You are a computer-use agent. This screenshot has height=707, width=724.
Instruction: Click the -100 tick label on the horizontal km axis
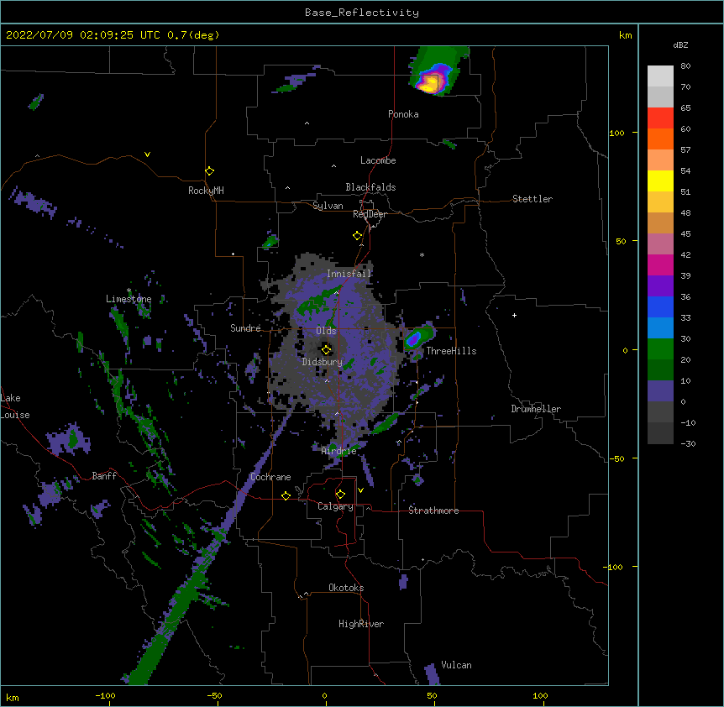(x=105, y=695)
